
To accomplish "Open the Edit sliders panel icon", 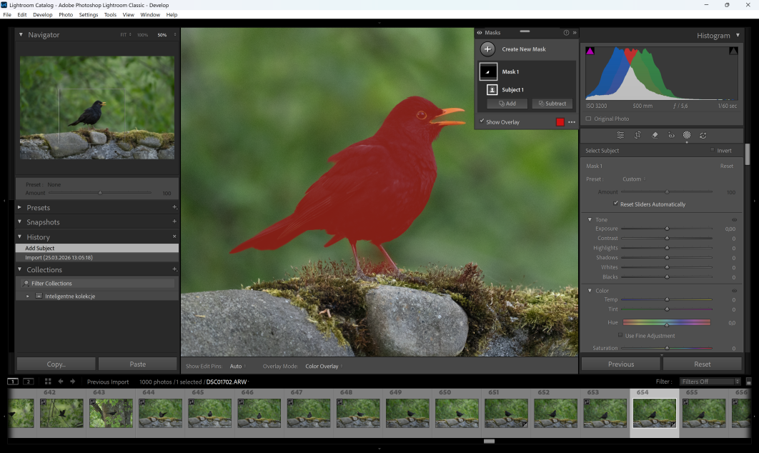I will click(x=620, y=135).
